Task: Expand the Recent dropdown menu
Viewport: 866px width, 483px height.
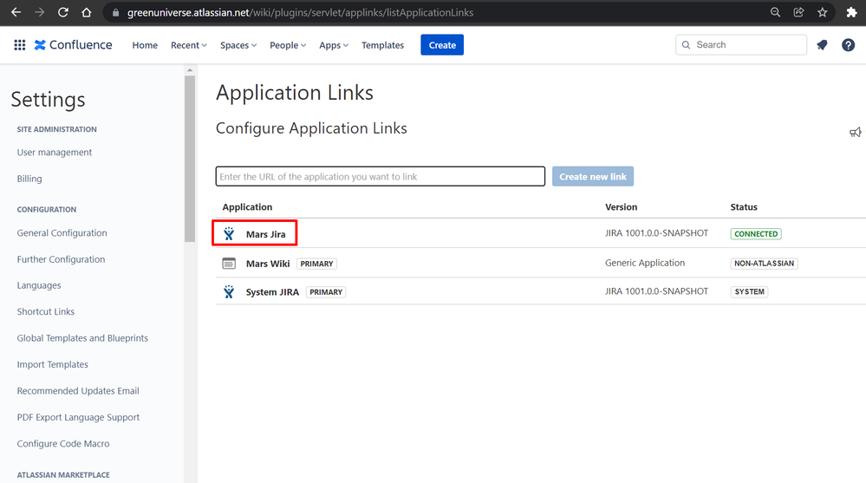Action: click(189, 45)
